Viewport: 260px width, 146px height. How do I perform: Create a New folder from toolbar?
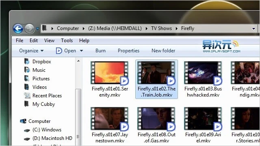pyautogui.click(x=163, y=51)
